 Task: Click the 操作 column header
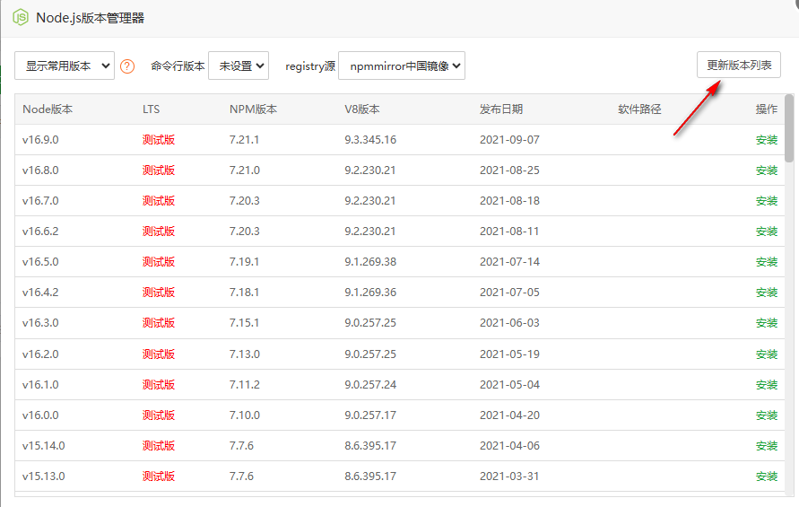[x=767, y=109]
